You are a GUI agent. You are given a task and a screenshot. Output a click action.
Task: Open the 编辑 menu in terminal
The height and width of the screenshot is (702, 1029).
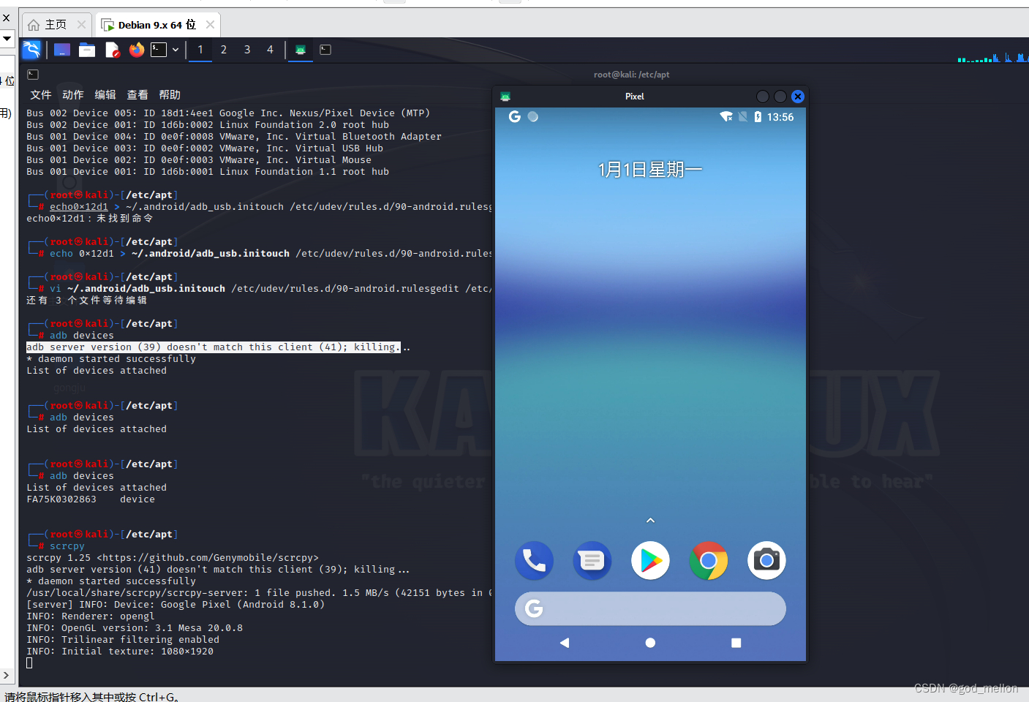click(105, 95)
